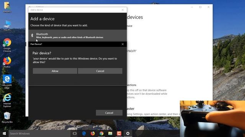Click the 'Pair device?' heading text

(42, 53)
